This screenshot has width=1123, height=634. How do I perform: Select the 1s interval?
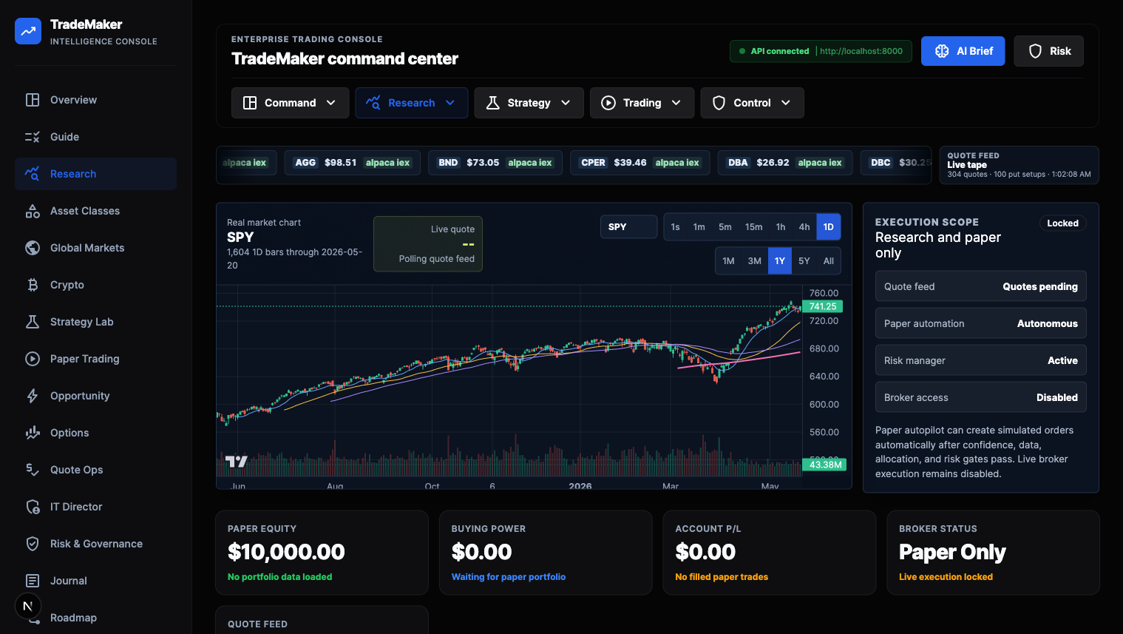675,227
